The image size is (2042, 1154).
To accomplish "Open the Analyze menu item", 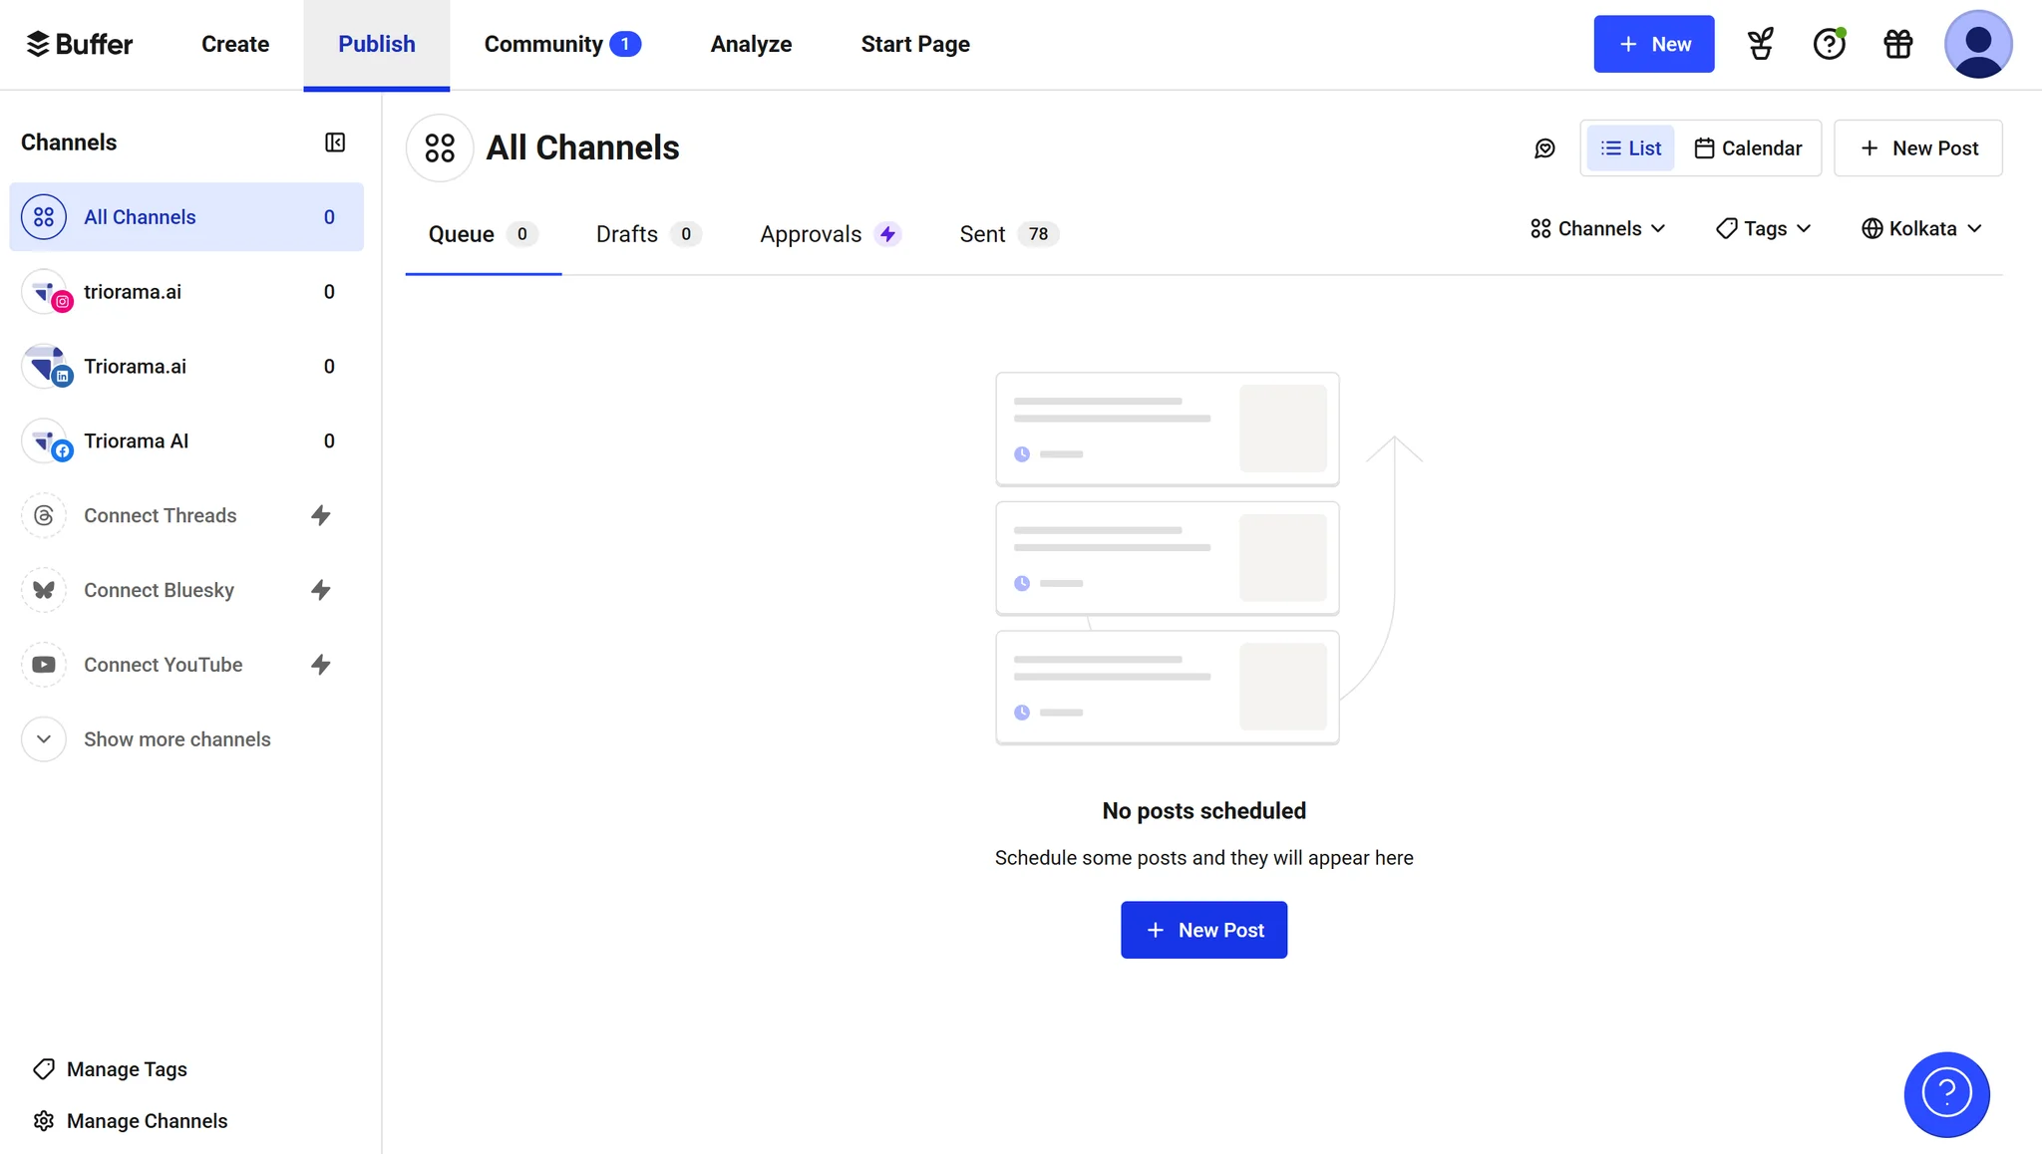I will [751, 44].
